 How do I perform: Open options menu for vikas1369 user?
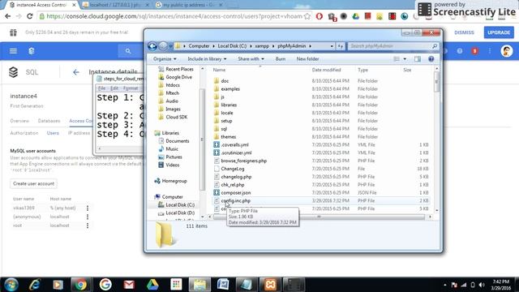pyautogui.click(x=88, y=208)
